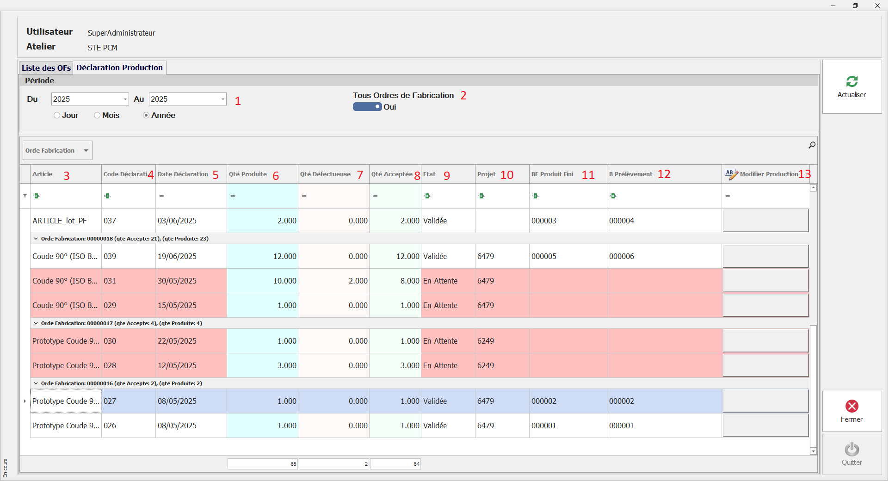Toggle the Tous Ordres de Fabrication switch
The width and height of the screenshot is (889, 481).
[367, 107]
